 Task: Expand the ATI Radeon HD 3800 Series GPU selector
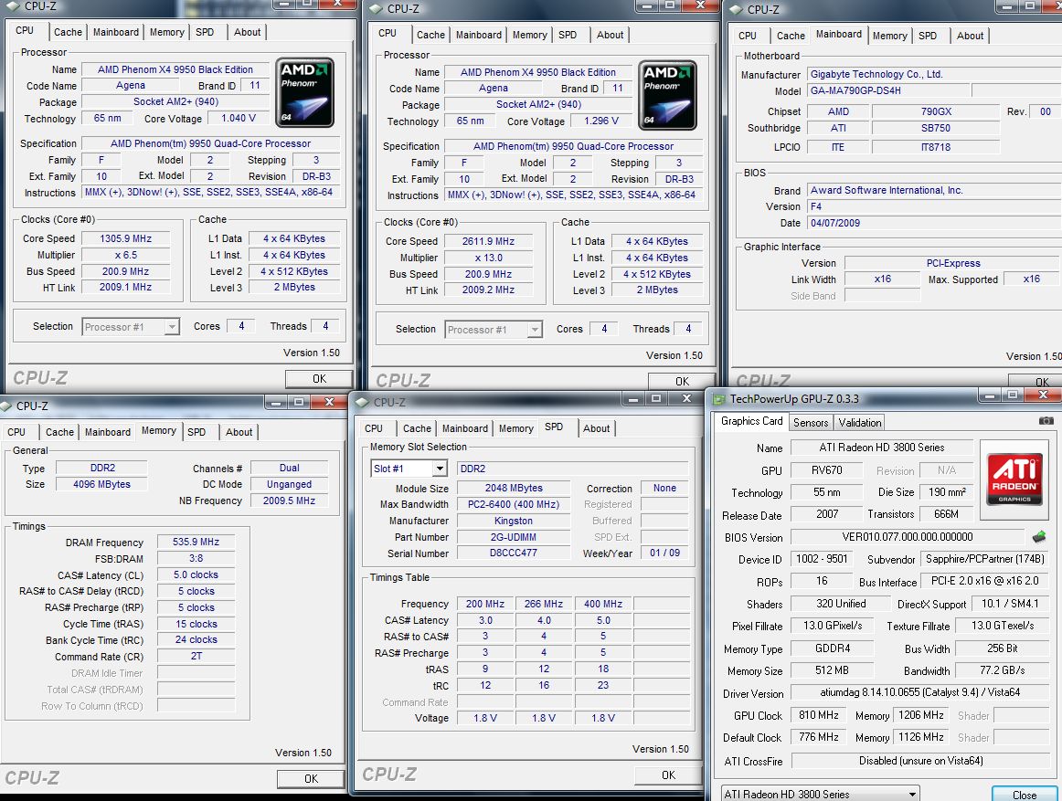[x=912, y=794]
